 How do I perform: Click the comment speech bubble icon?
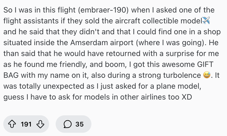[x=67, y=124]
